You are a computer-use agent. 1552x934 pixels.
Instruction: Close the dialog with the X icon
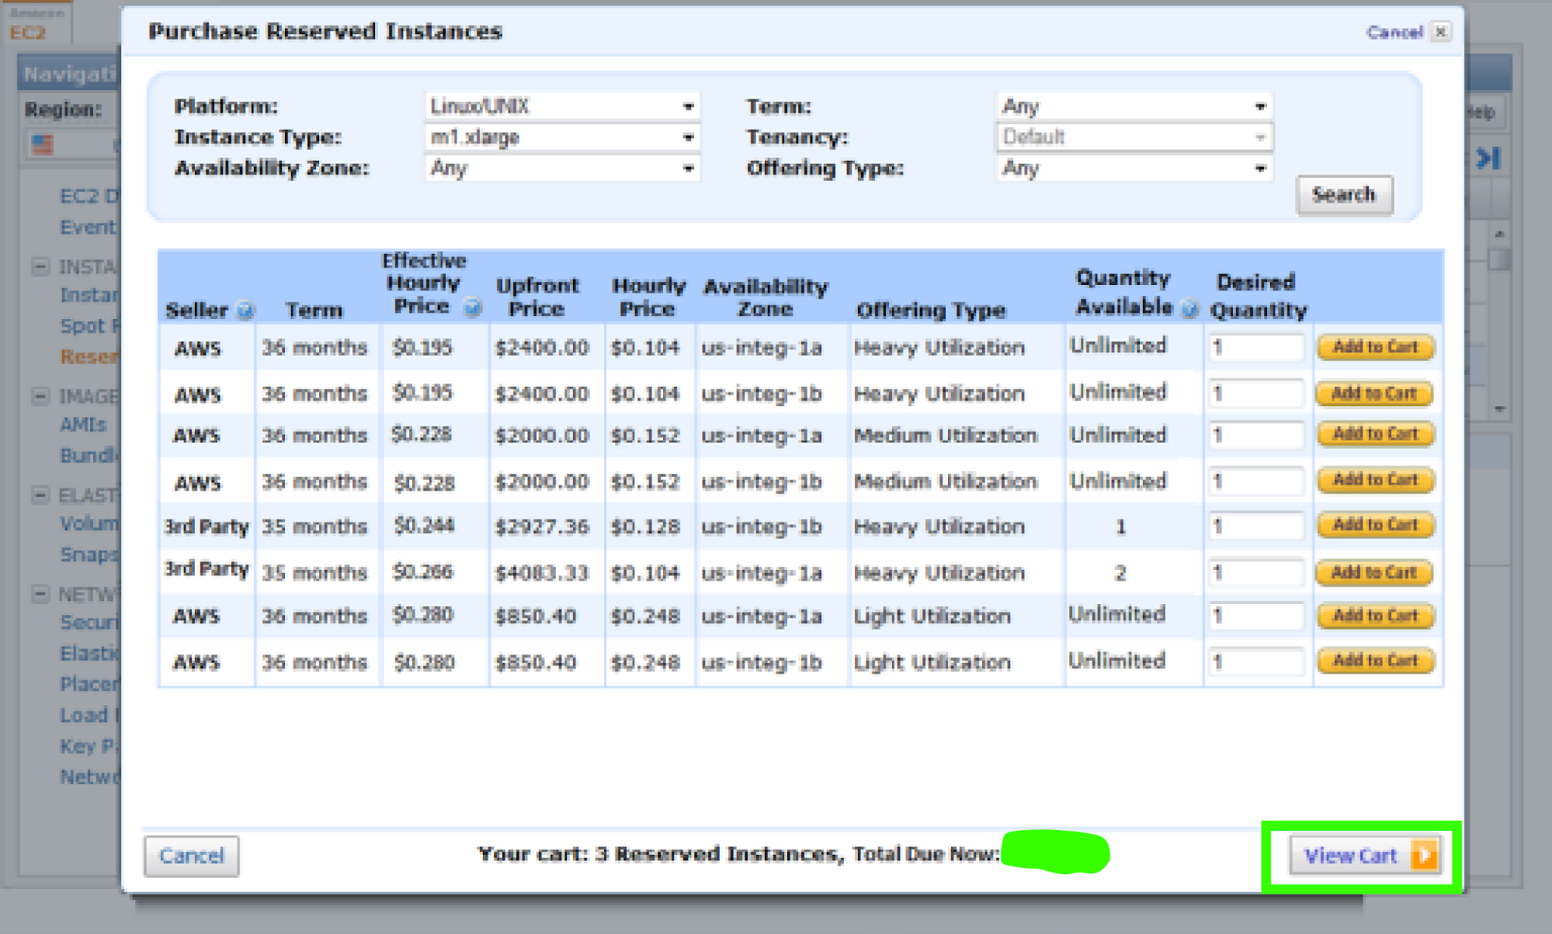pos(1441,32)
